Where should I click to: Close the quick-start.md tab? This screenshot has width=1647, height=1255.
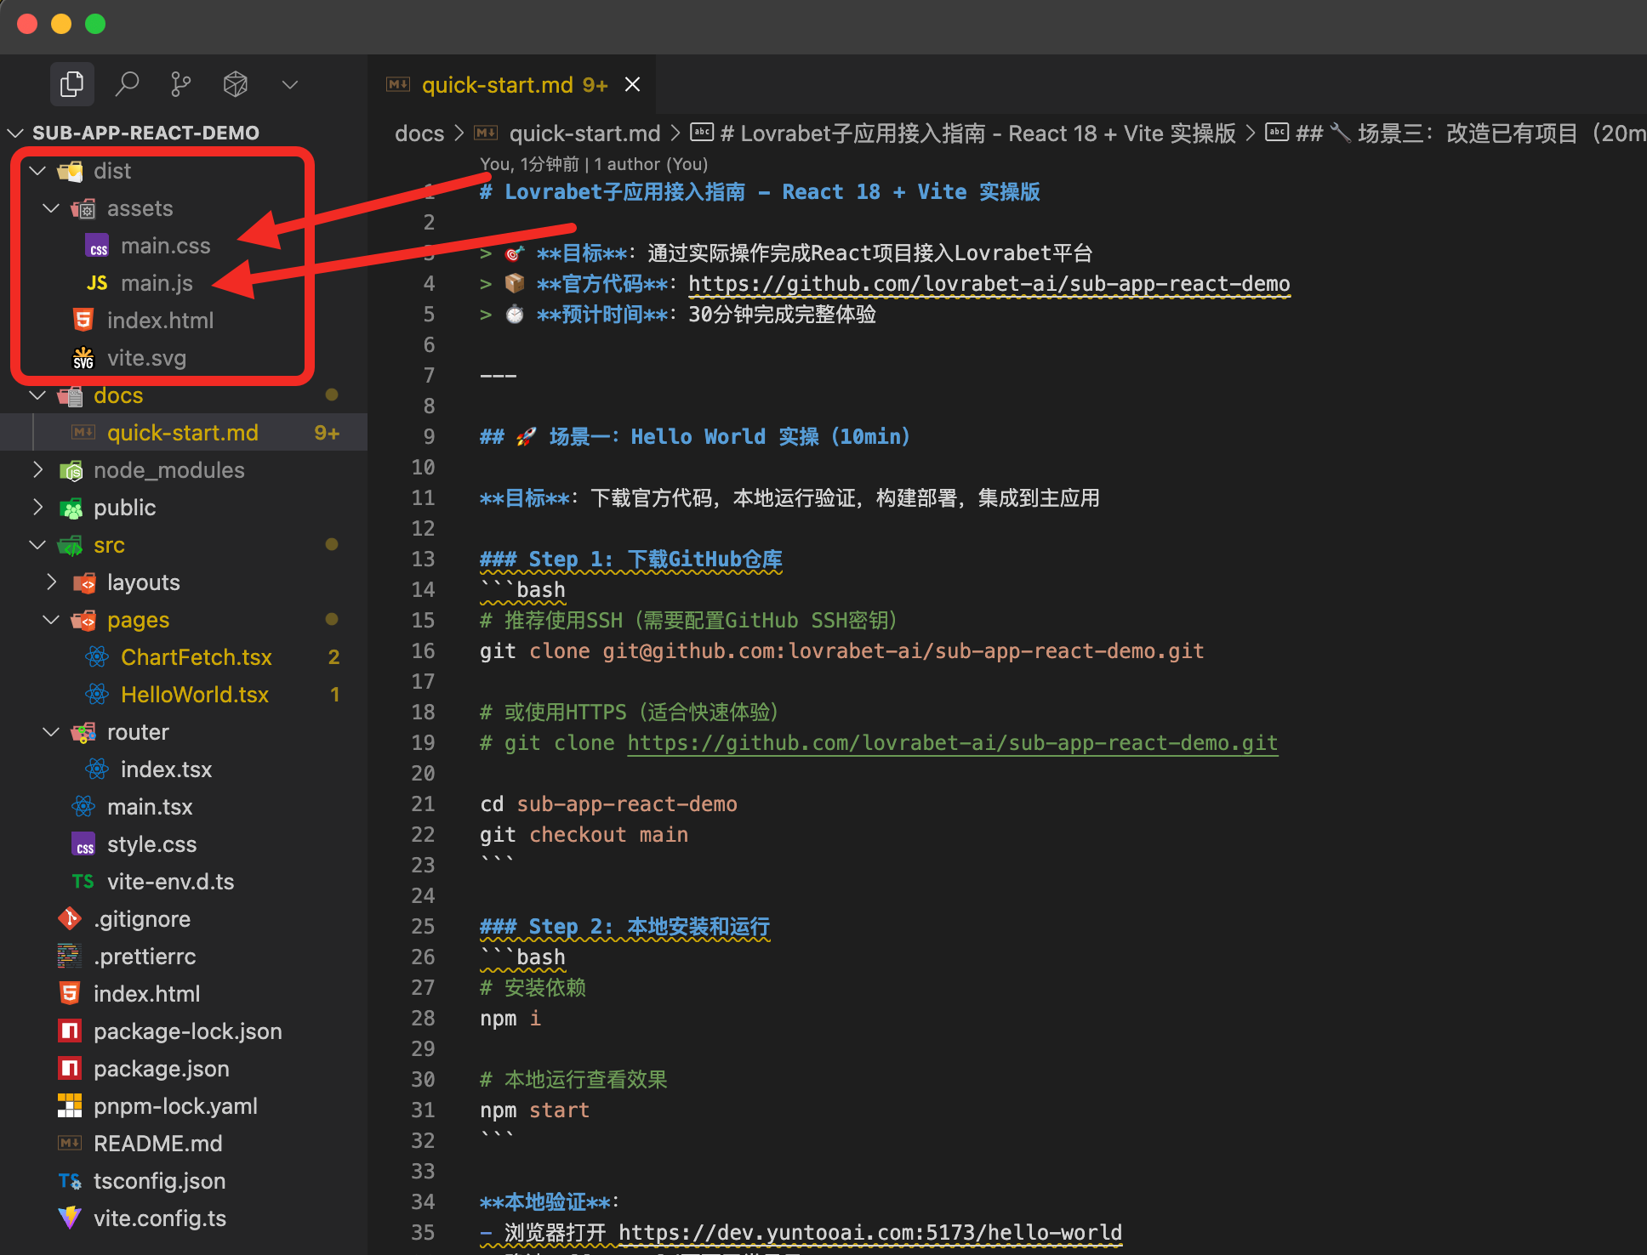click(632, 85)
